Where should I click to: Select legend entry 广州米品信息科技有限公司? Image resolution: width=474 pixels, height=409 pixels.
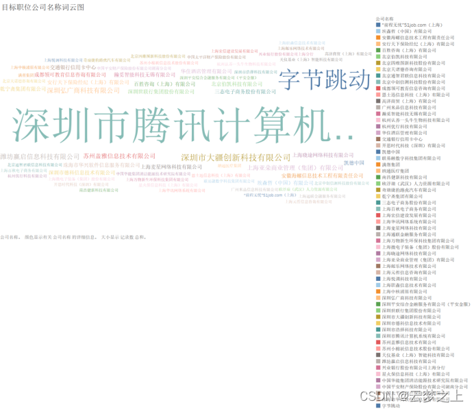coord(406,108)
